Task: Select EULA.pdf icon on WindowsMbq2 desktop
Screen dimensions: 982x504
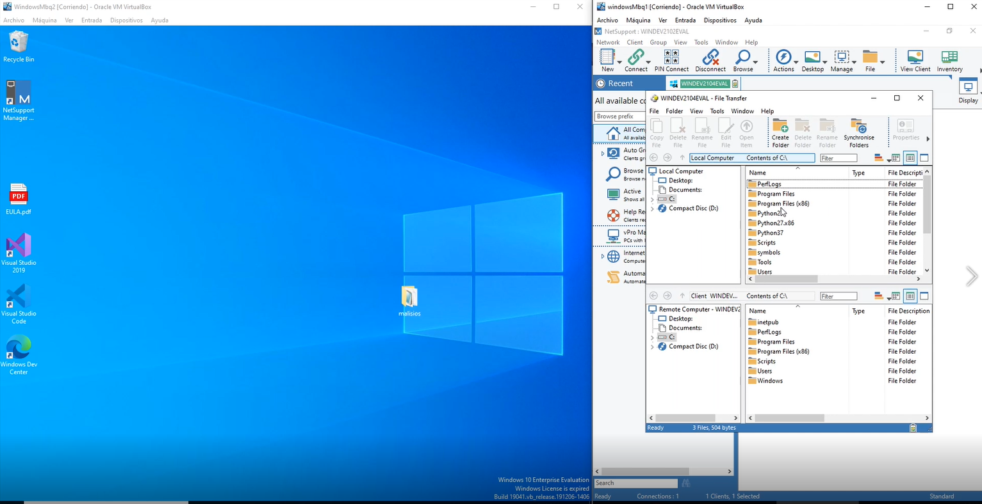Action: (19, 200)
